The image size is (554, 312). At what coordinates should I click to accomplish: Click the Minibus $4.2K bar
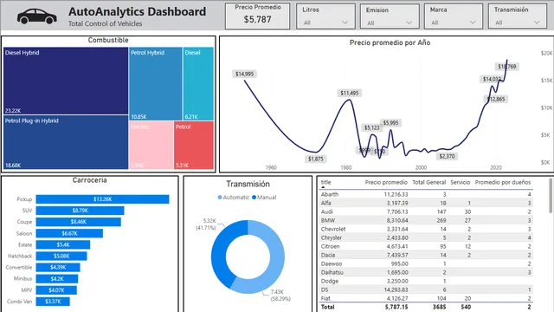tap(57, 279)
